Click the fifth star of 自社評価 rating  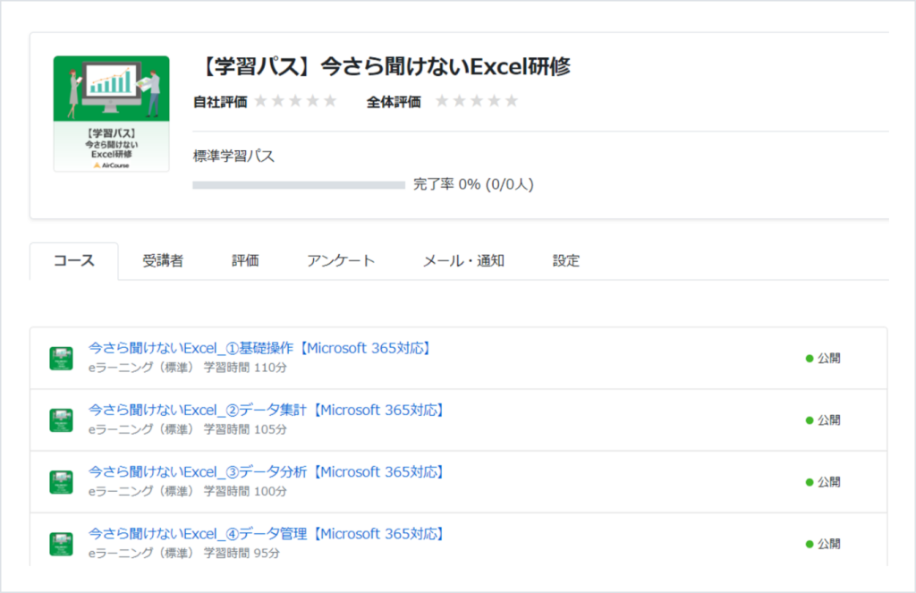[330, 101]
